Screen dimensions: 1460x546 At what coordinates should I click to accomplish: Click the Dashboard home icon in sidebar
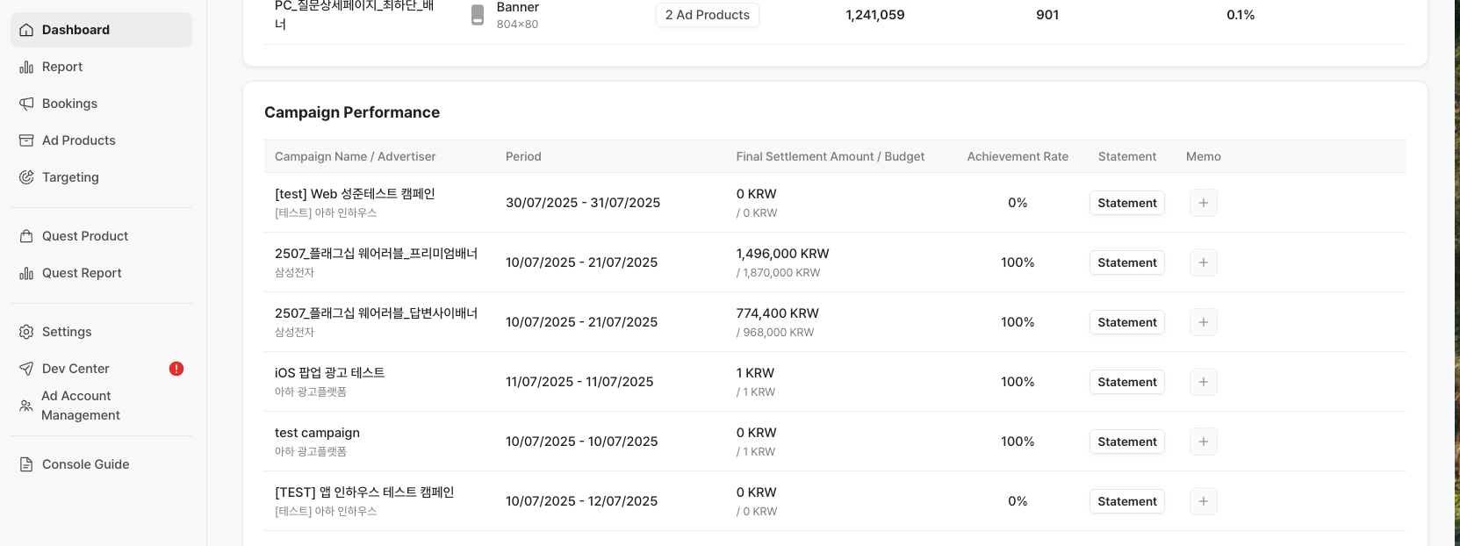click(x=26, y=30)
